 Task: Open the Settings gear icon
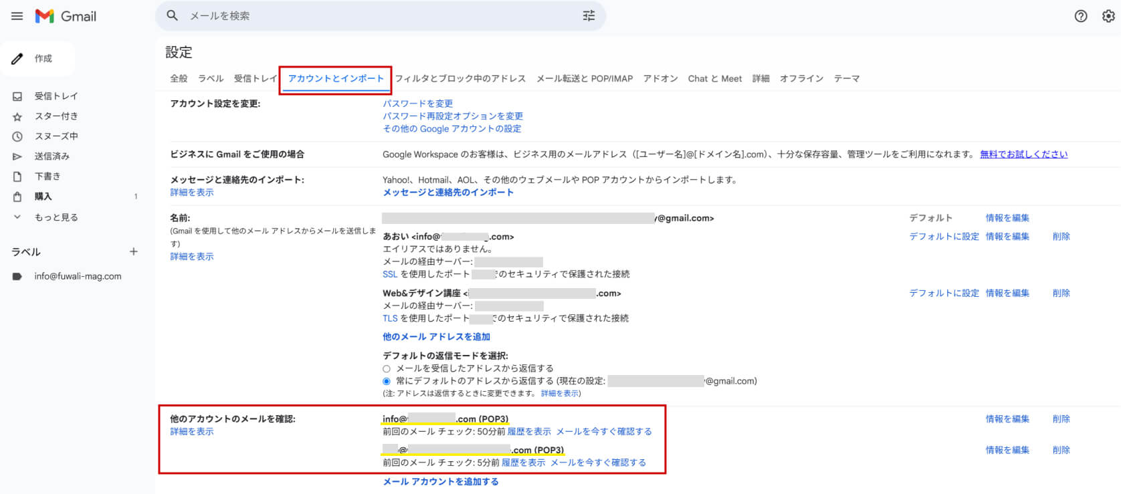[1108, 16]
